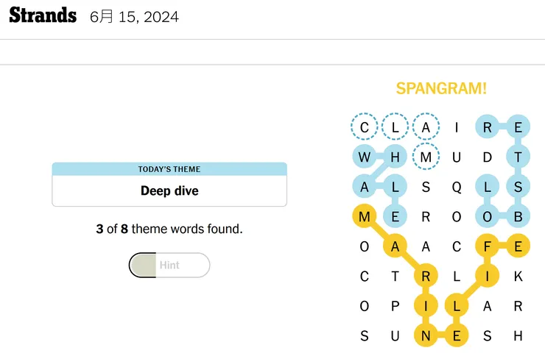Tap the yellow letter F tile
Image resolution: width=545 pixels, height=356 pixels.
tap(487, 246)
